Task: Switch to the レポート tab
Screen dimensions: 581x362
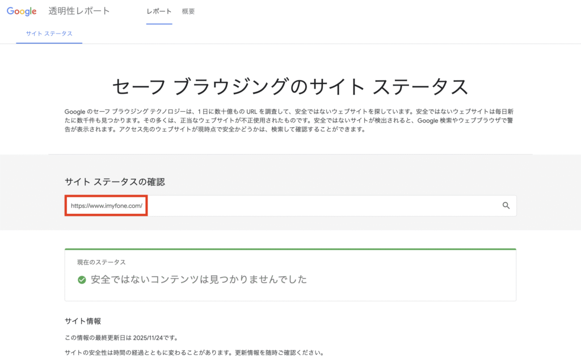Action: pyautogui.click(x=159, y=11)
